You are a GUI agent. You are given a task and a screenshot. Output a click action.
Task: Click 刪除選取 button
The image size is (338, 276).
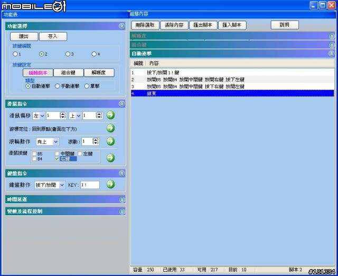145,25
